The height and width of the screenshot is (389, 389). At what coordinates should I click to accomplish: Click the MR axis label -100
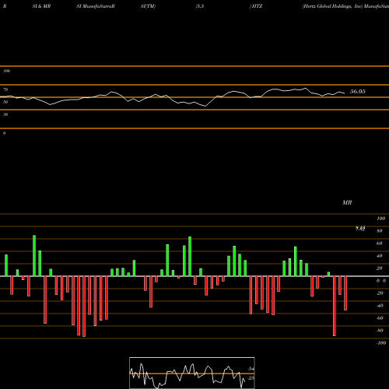click(381, 343)
